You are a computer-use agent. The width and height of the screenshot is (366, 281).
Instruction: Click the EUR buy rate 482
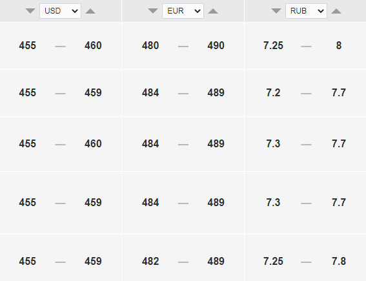pyautogui.click(x=150, y=261)
